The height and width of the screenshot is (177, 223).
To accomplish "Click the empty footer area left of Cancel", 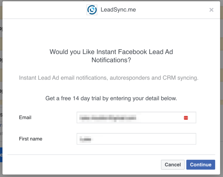I will point(84,164).
